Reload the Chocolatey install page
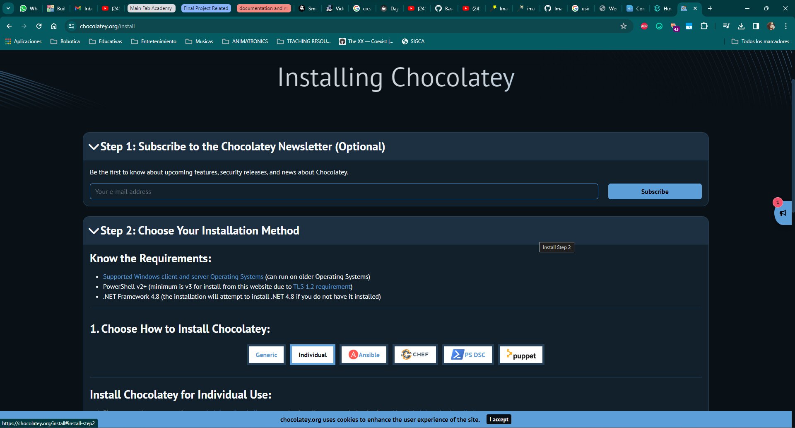Image resolution: width=795 pixels, height=428 pixels. (x=39, y=26)
